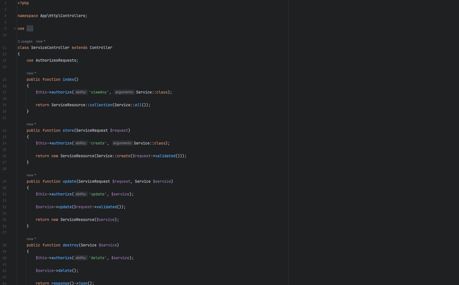459x285 pixels.
Task: Click 'arguments:' parameter hint on the viewAny line
Action: point(124,92)
